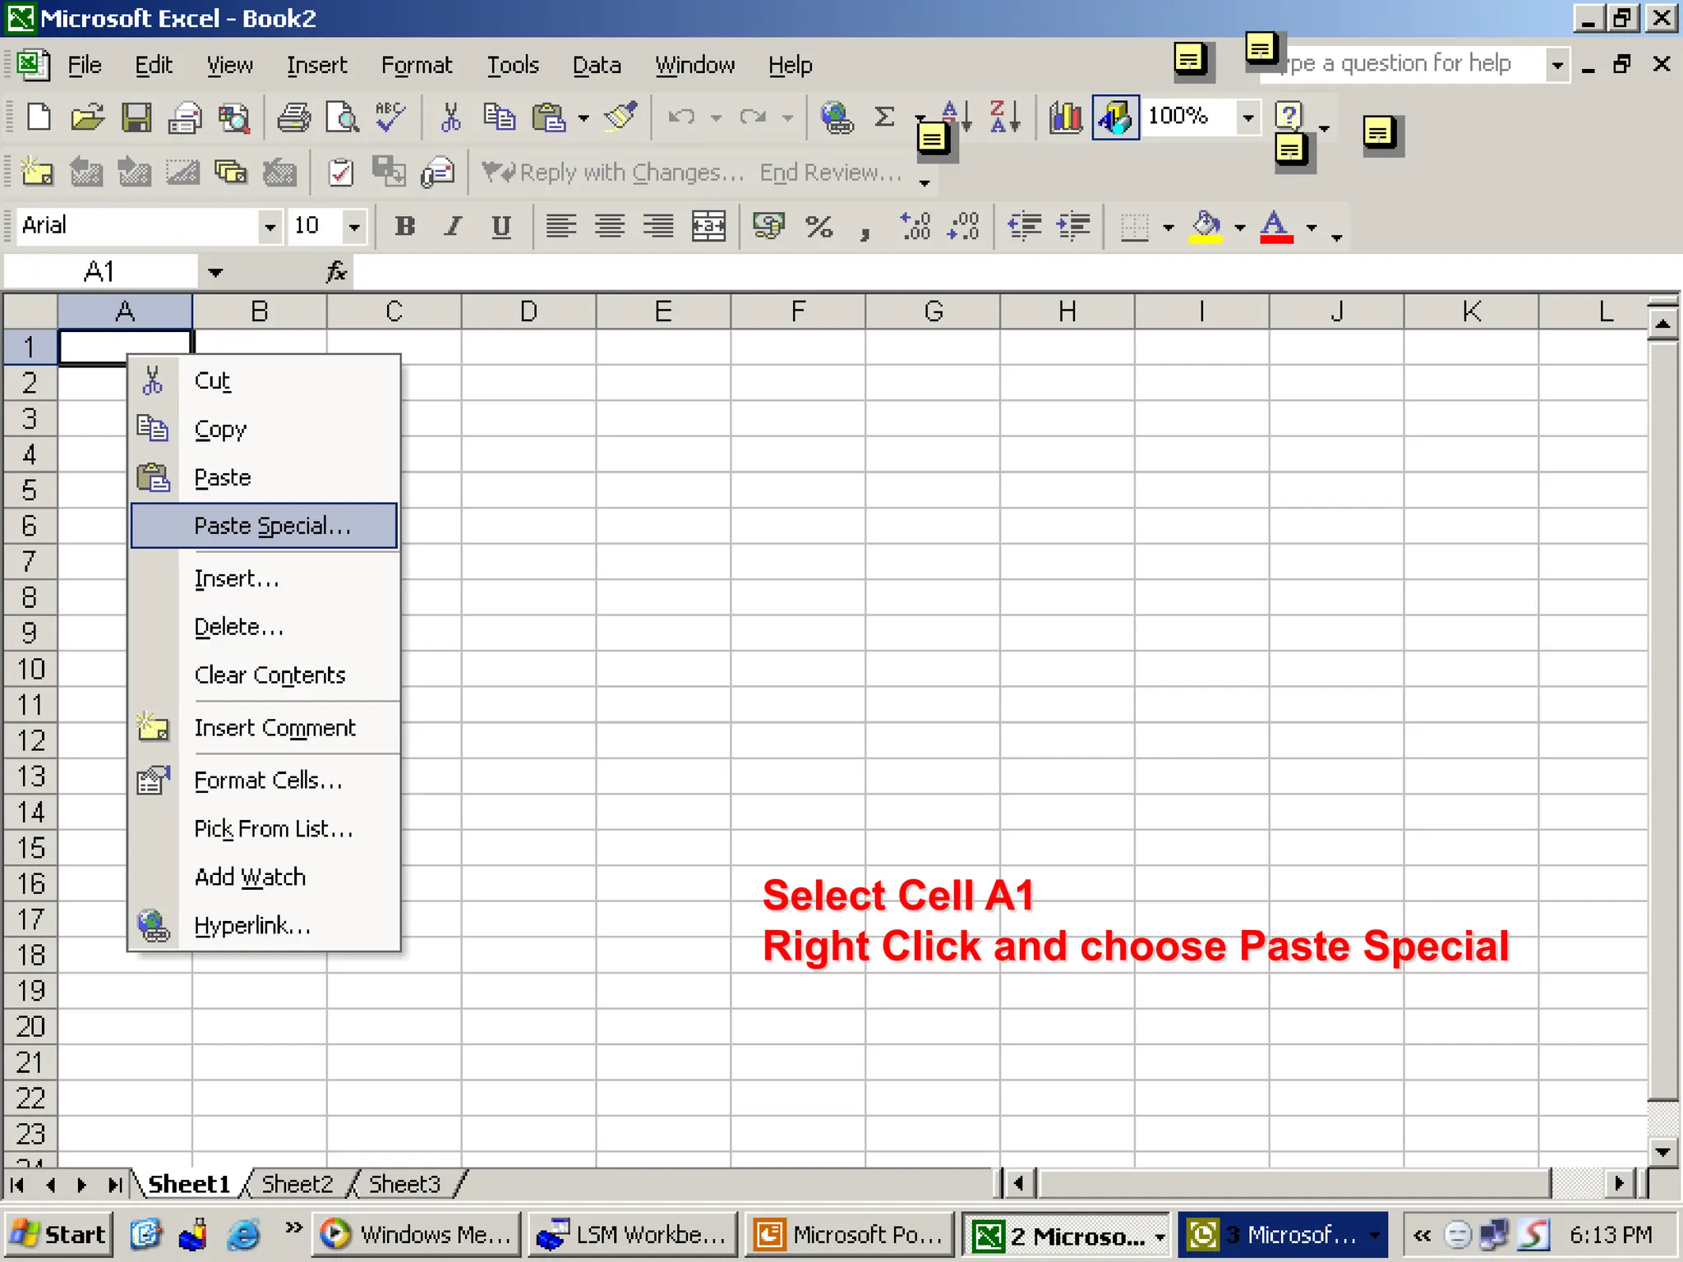Image resolution: width=1683 pixels, height=1262 pixels.
Task: Click the Copy icon in the standard toolbar
Action: [x=499, y=117]
